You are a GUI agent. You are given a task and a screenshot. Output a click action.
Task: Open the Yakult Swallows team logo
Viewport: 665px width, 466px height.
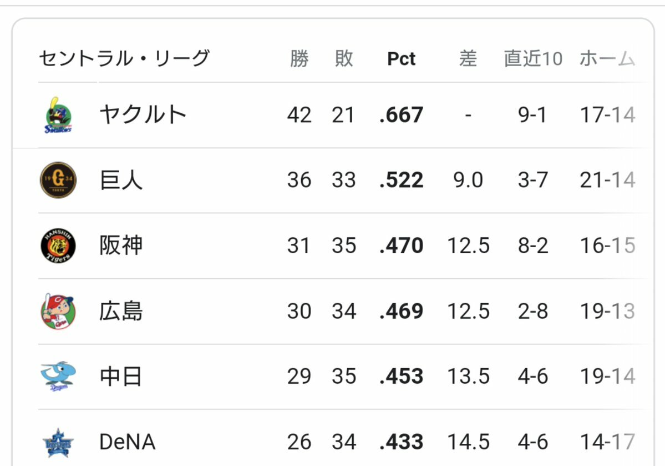tap(58, 115)
